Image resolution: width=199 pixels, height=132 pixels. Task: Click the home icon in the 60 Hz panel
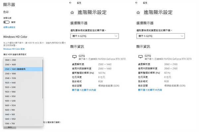point(138,13)
